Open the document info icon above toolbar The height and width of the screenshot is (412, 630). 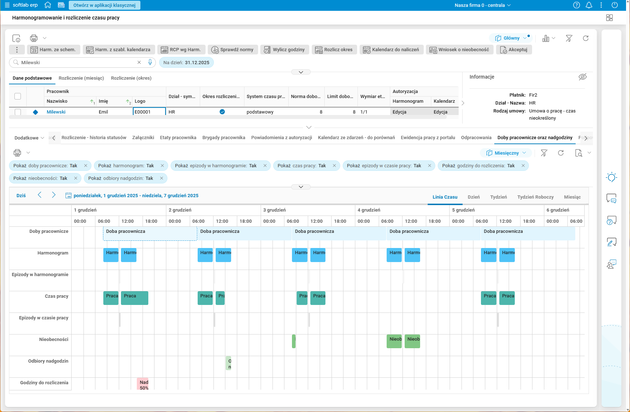pos(16,38)
